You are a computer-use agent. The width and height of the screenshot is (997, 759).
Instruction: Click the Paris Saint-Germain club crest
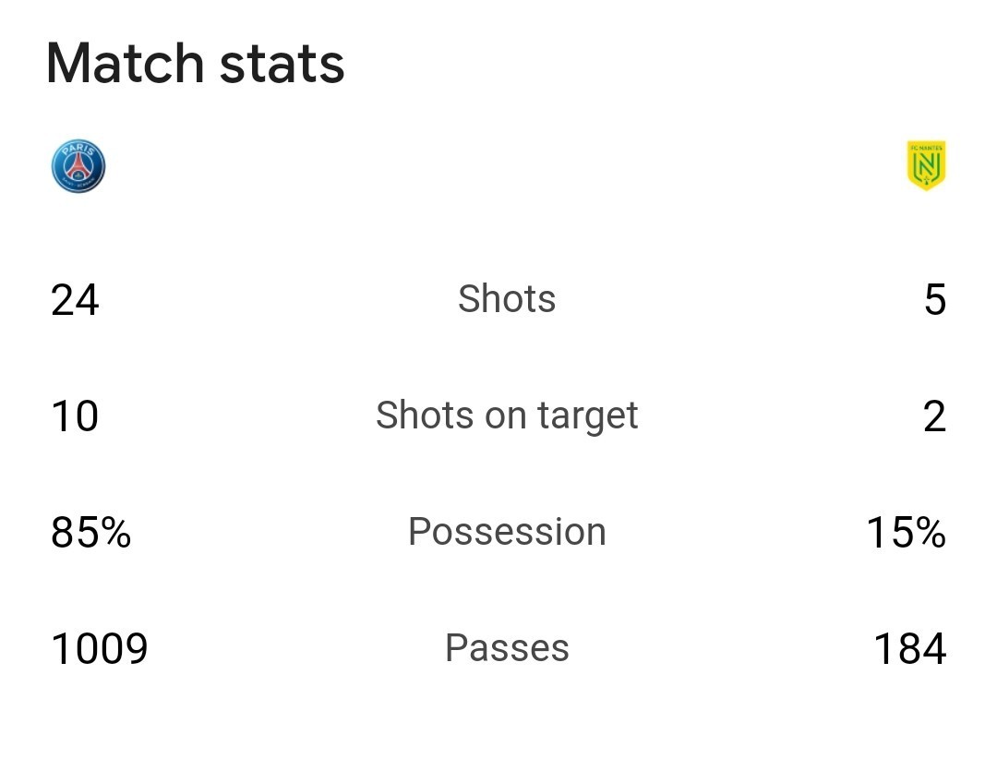[78, 166]
